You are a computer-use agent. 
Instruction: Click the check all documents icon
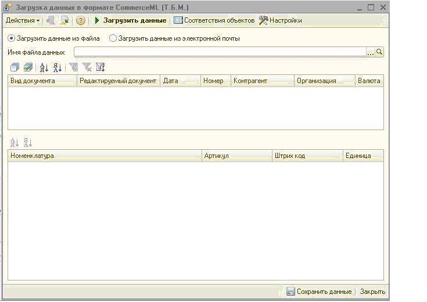tap(28, 67)
